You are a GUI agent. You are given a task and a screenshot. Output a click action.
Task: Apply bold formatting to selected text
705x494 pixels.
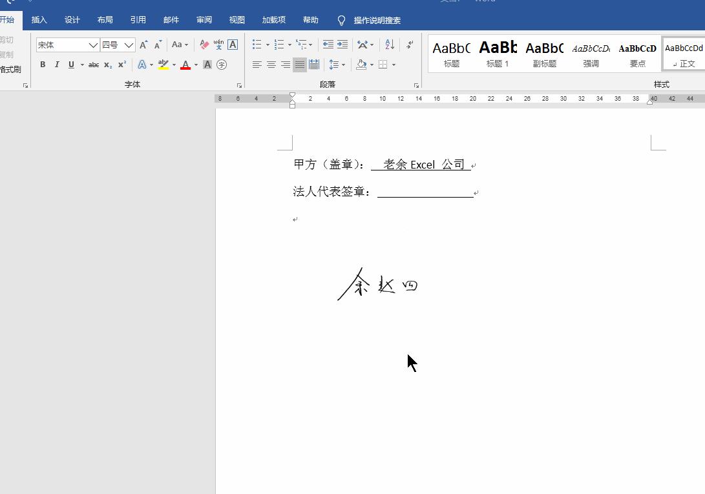pyautogui.click(x=42, y=65)
